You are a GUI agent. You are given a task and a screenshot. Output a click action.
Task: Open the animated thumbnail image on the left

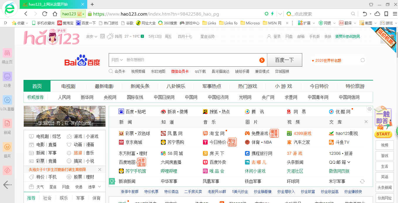(x=64, y=116)
